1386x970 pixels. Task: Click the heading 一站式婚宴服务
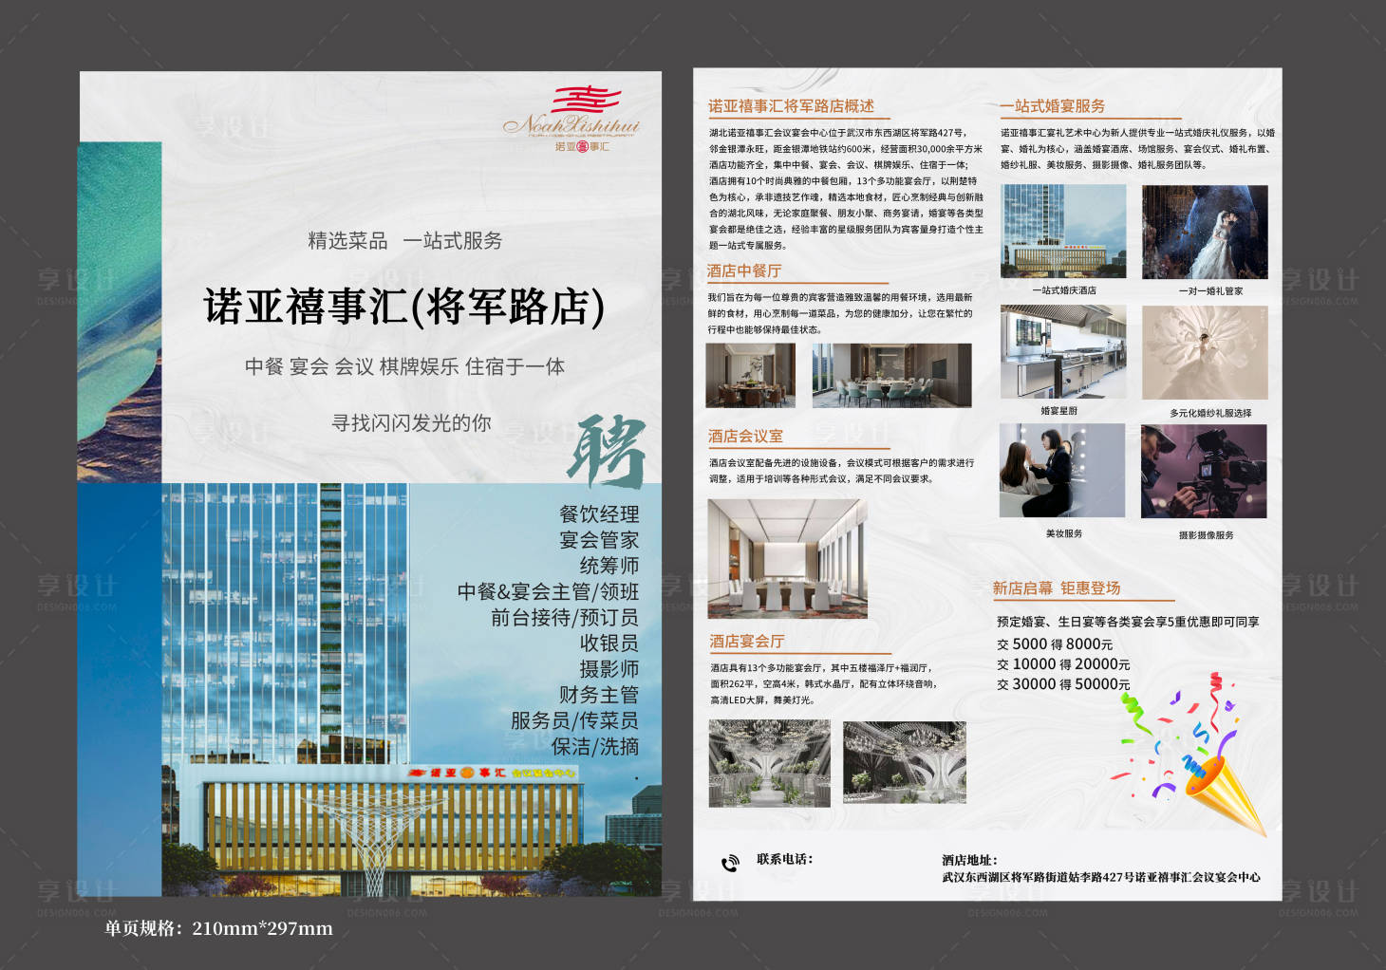coord(1053,106)
